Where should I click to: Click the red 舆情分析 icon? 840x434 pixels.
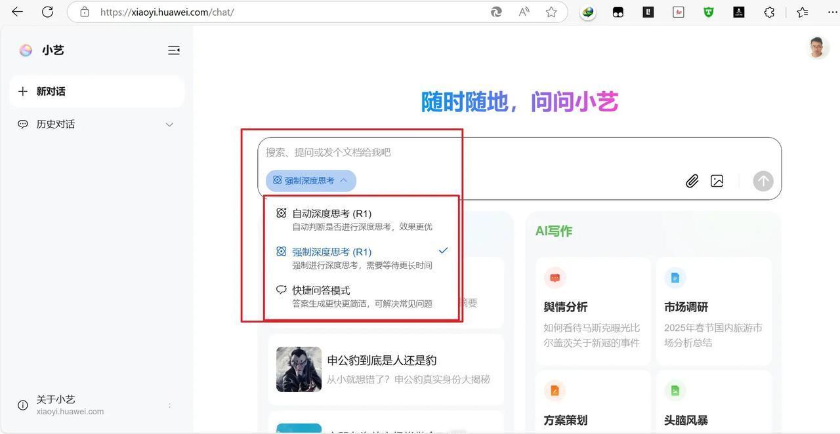click(555, 277)
